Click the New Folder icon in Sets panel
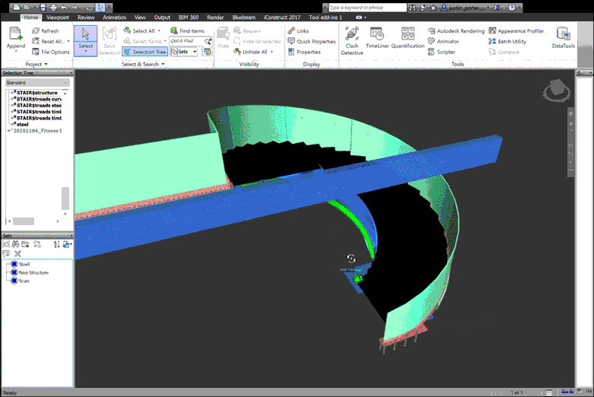 click(x=25, y=244)
